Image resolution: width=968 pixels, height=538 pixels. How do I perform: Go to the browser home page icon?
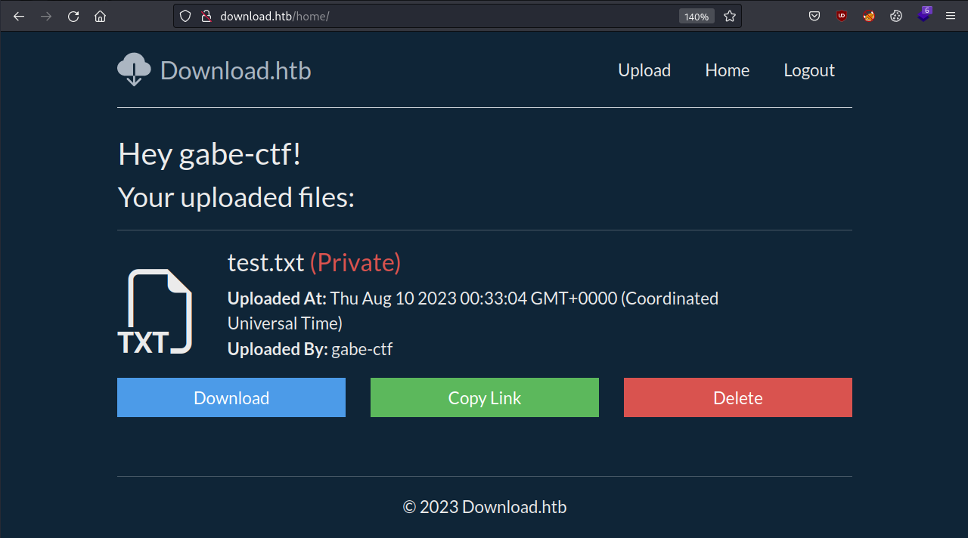click(x=100, y=16)
